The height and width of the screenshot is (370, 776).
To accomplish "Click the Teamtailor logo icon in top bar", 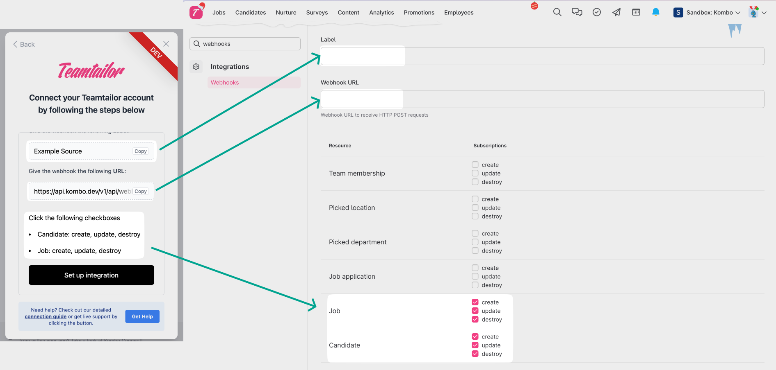I will 196,12.
